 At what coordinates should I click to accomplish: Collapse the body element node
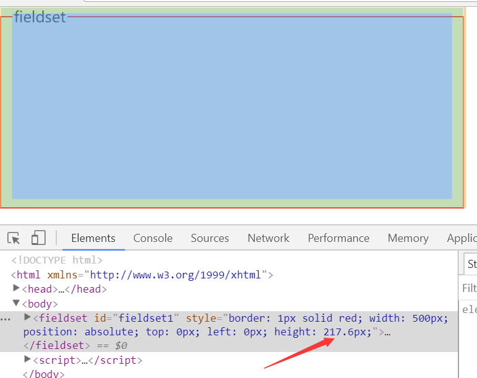[x=16, y=303]
